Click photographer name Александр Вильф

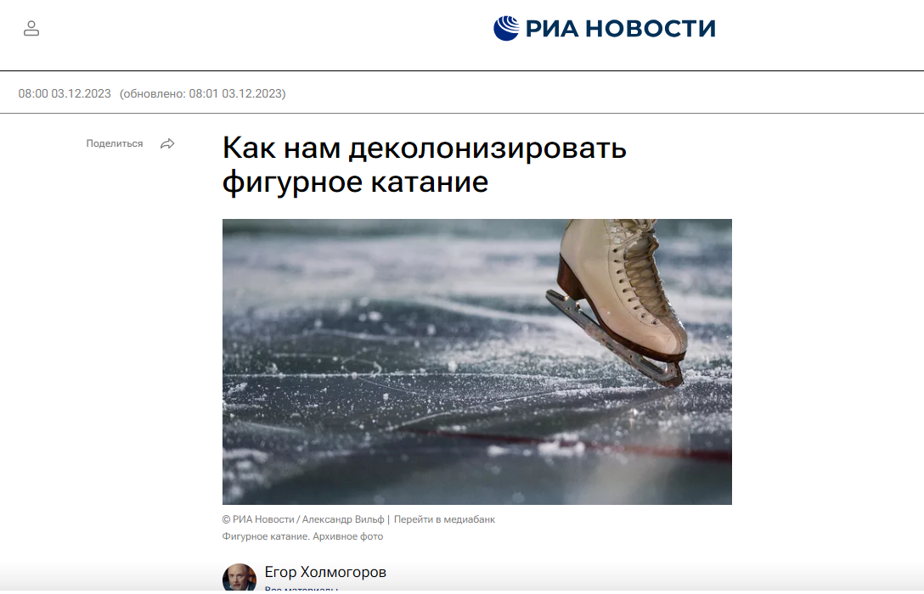tap(343, 519)
